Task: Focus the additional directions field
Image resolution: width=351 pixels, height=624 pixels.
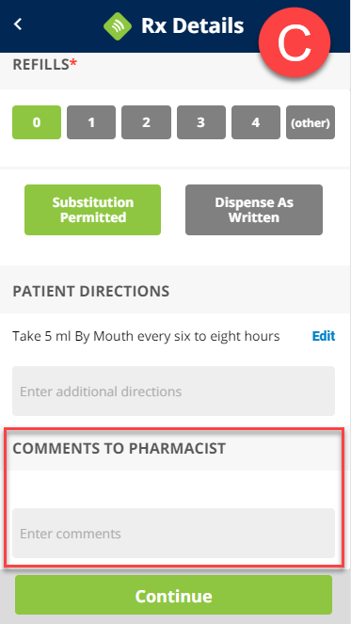Action: click(x=173, y=392)
